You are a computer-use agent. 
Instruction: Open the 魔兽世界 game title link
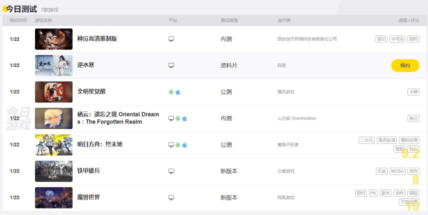[x=88, y=197]
